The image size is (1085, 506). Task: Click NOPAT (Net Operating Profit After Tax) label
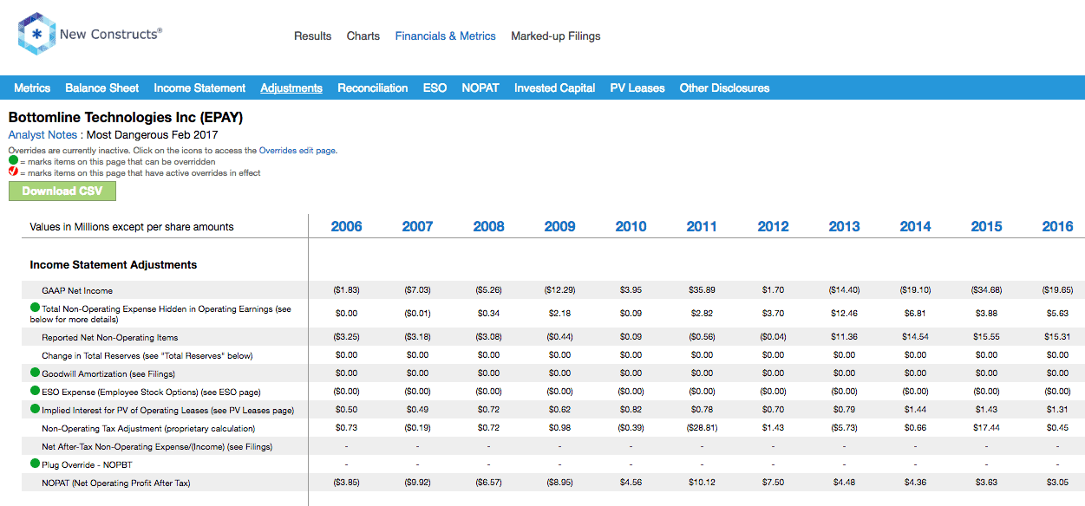116,483
